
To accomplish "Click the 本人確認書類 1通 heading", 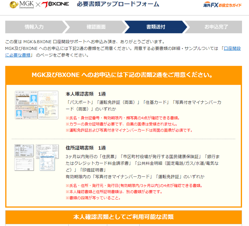I will click(86, 94).
